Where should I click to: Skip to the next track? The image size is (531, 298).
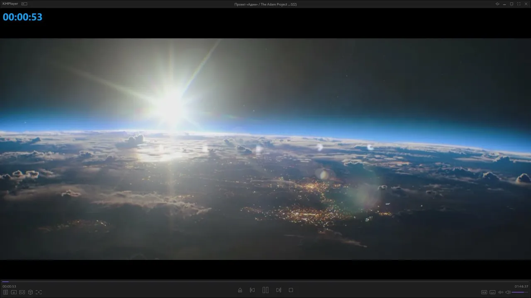point(279,290)
